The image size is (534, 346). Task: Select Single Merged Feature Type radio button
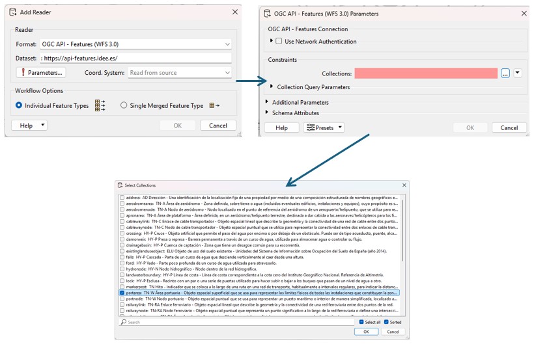coord(124,105)
